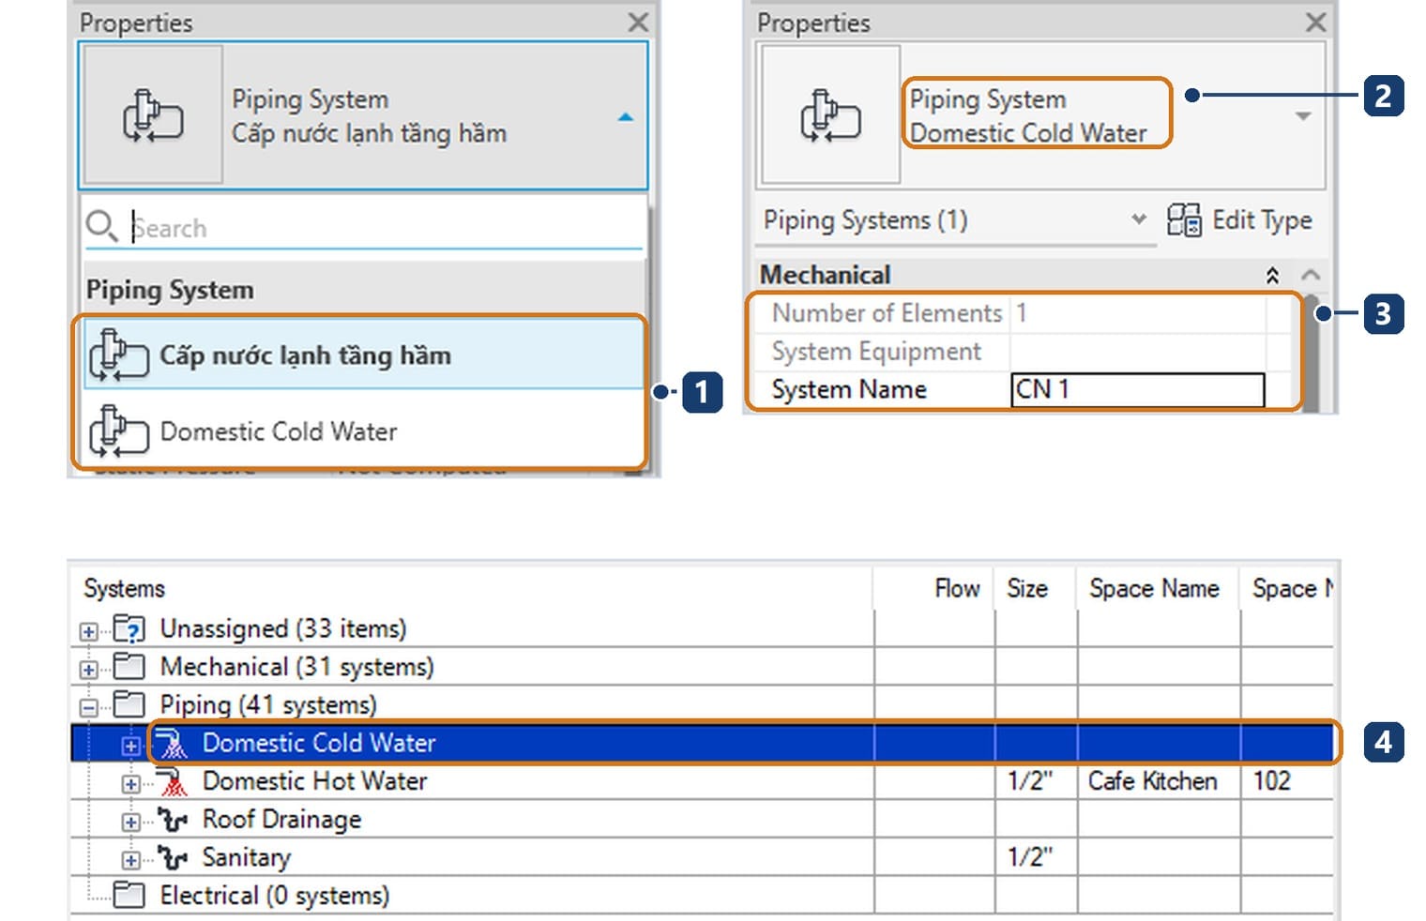Image resolution: width=1426 pixels, height=921 pixels.
Task: Click the Electrical folder icon
Action: click(129, 896)
